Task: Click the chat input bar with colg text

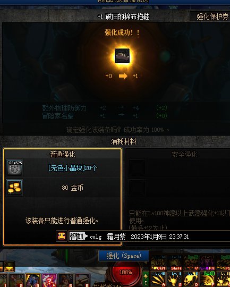Action: [x=149, y=237]
